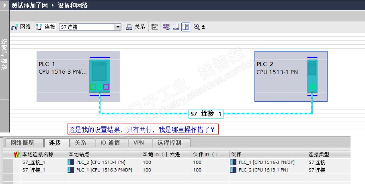Sort by 伙伴 column header
365x184 pixels.
[x=268, y=154]
